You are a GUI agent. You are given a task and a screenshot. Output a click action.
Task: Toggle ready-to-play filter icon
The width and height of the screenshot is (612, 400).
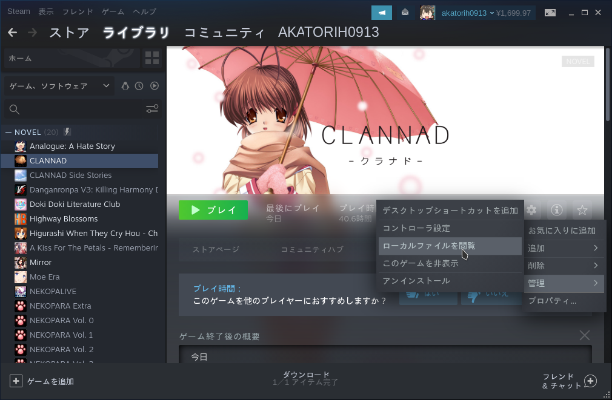(155, 86)
